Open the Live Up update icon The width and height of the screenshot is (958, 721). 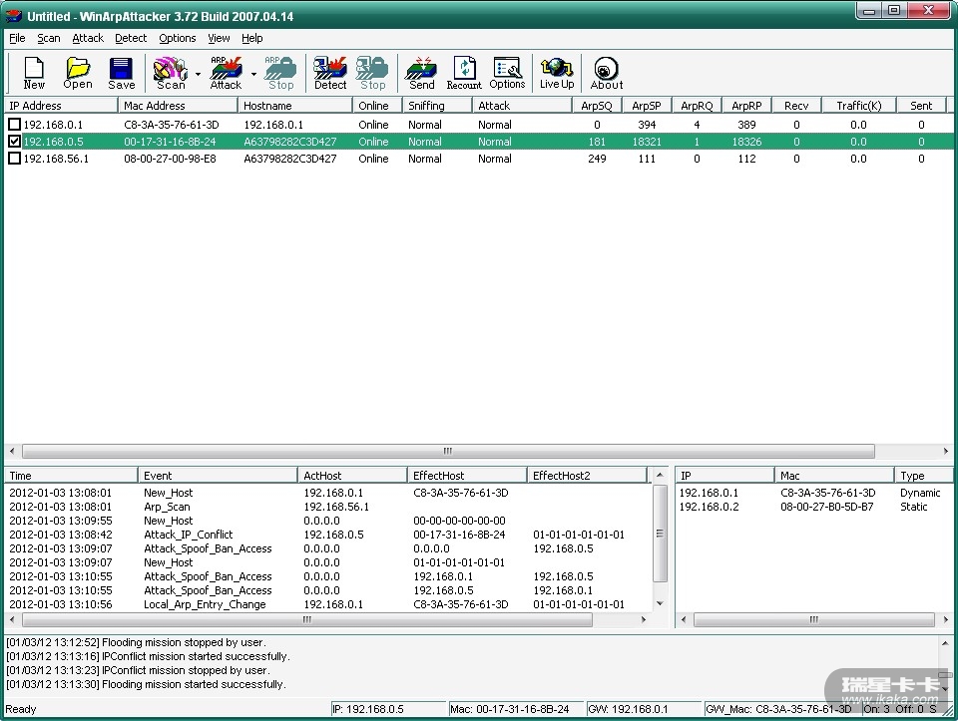(557, 72)
